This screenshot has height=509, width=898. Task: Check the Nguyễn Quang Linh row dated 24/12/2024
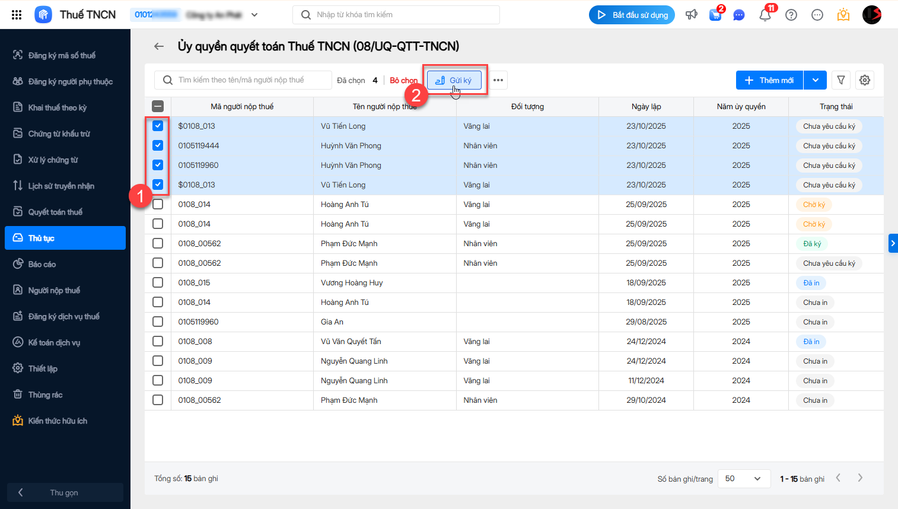pos(158,361)
